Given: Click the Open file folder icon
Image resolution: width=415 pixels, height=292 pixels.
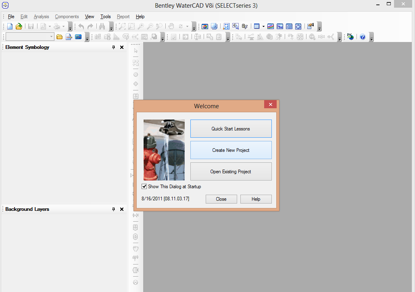Looking at the screenshot, I should click(19, 27).
